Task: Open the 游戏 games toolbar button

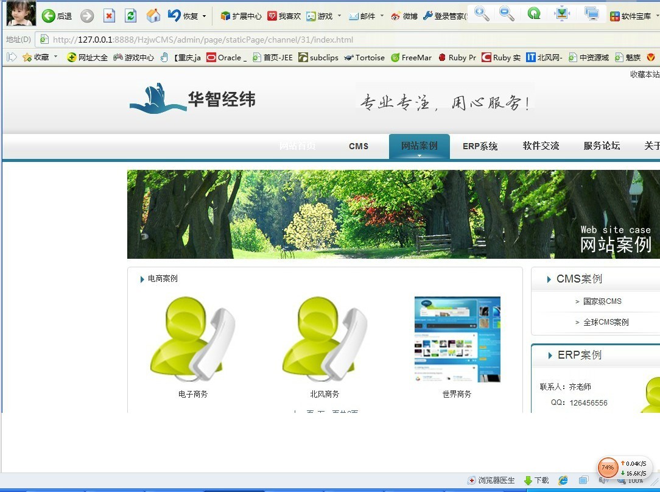Action: click(320, 16)
